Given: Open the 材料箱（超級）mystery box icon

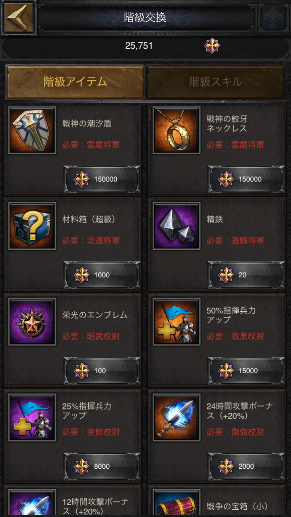Looking at the screenshot, I should [32, 226].
